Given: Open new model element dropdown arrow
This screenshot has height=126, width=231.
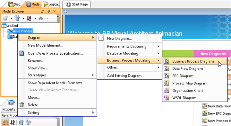Looking at the screenshot, I should click(x=11, y=18).
